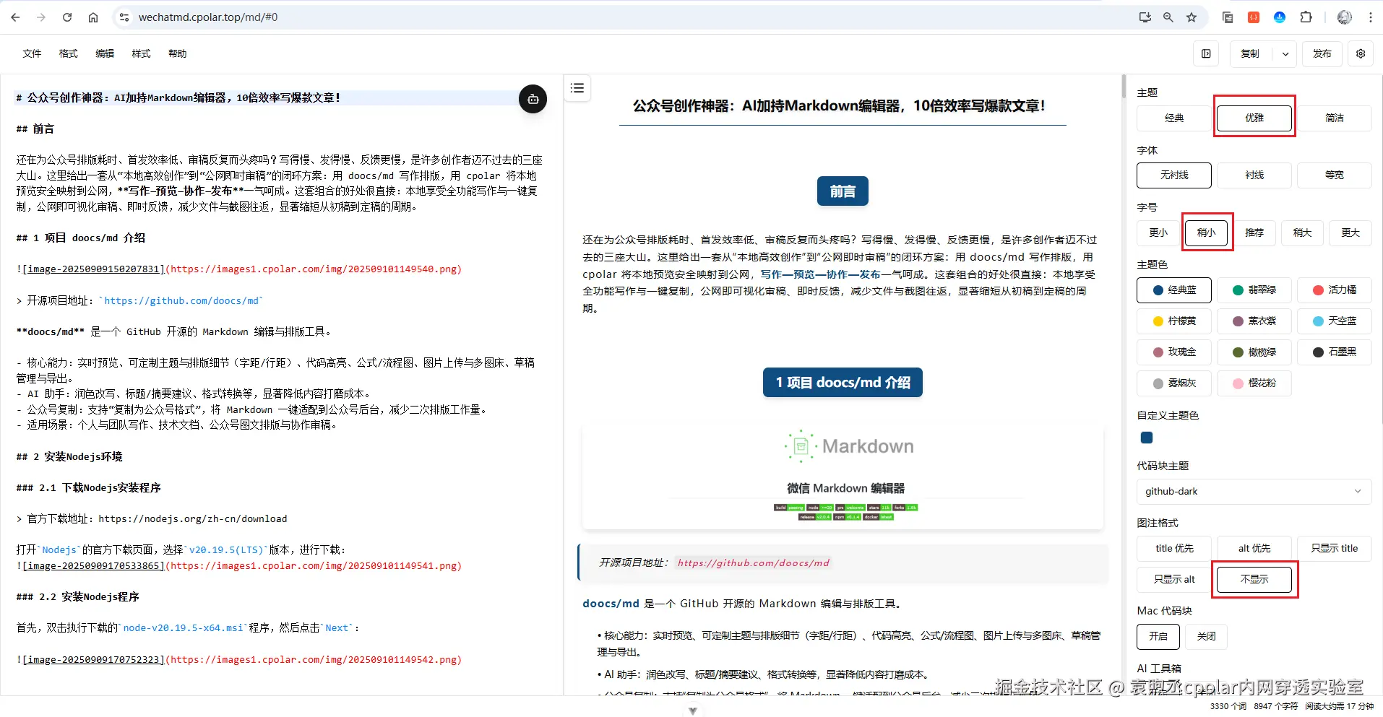The image size is (1383, 717).
Task: Click the 复制 button
Action: pyautogui.click(x=1250, y=54)
